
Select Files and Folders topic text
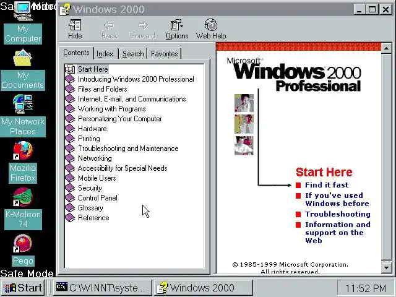pos(103,89)
